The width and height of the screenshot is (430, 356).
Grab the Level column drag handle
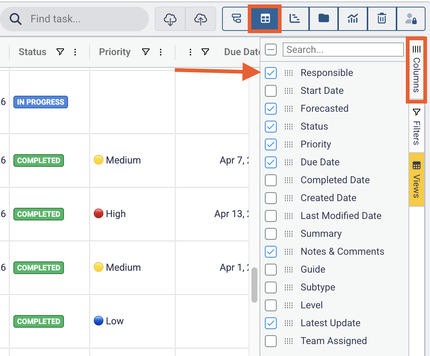[289, 305]
